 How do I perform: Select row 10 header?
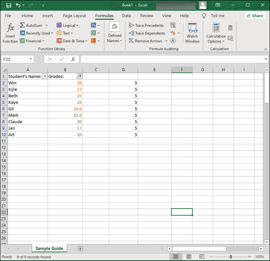click(4, 135)
